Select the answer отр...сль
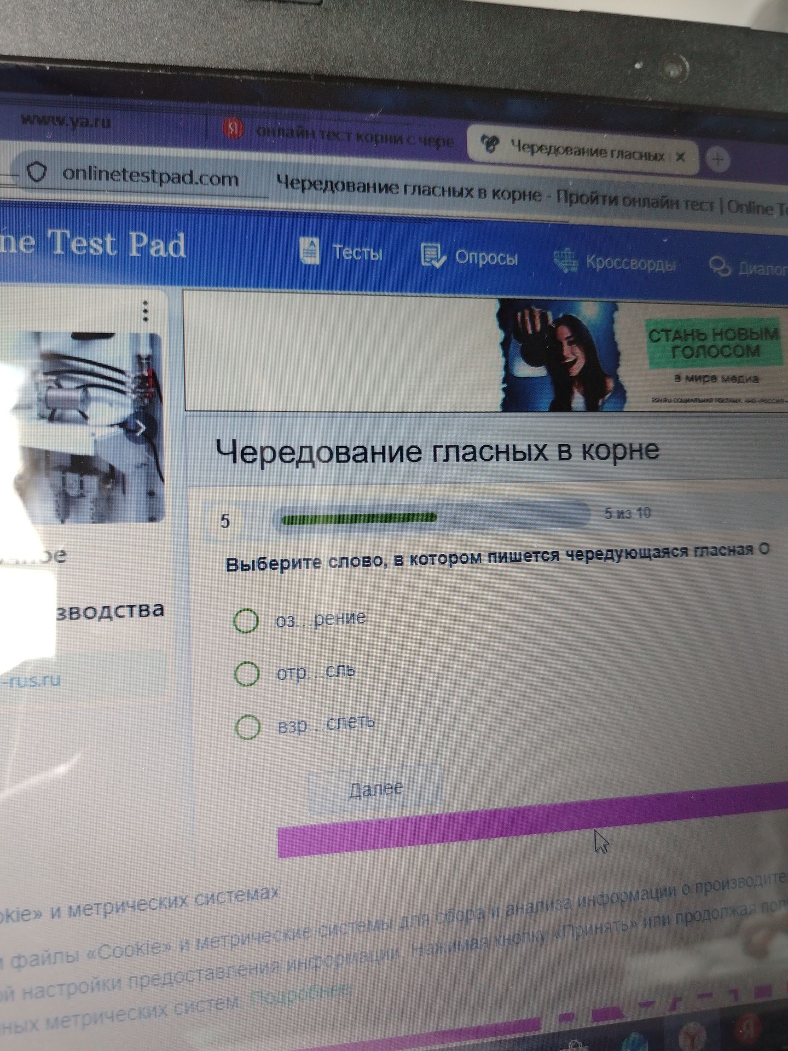This screenshot has height=1051, width=788. [247, 674]
